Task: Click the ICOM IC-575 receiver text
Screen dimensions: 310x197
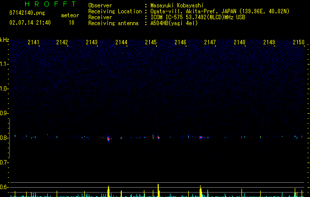Action: coord(198,17)
